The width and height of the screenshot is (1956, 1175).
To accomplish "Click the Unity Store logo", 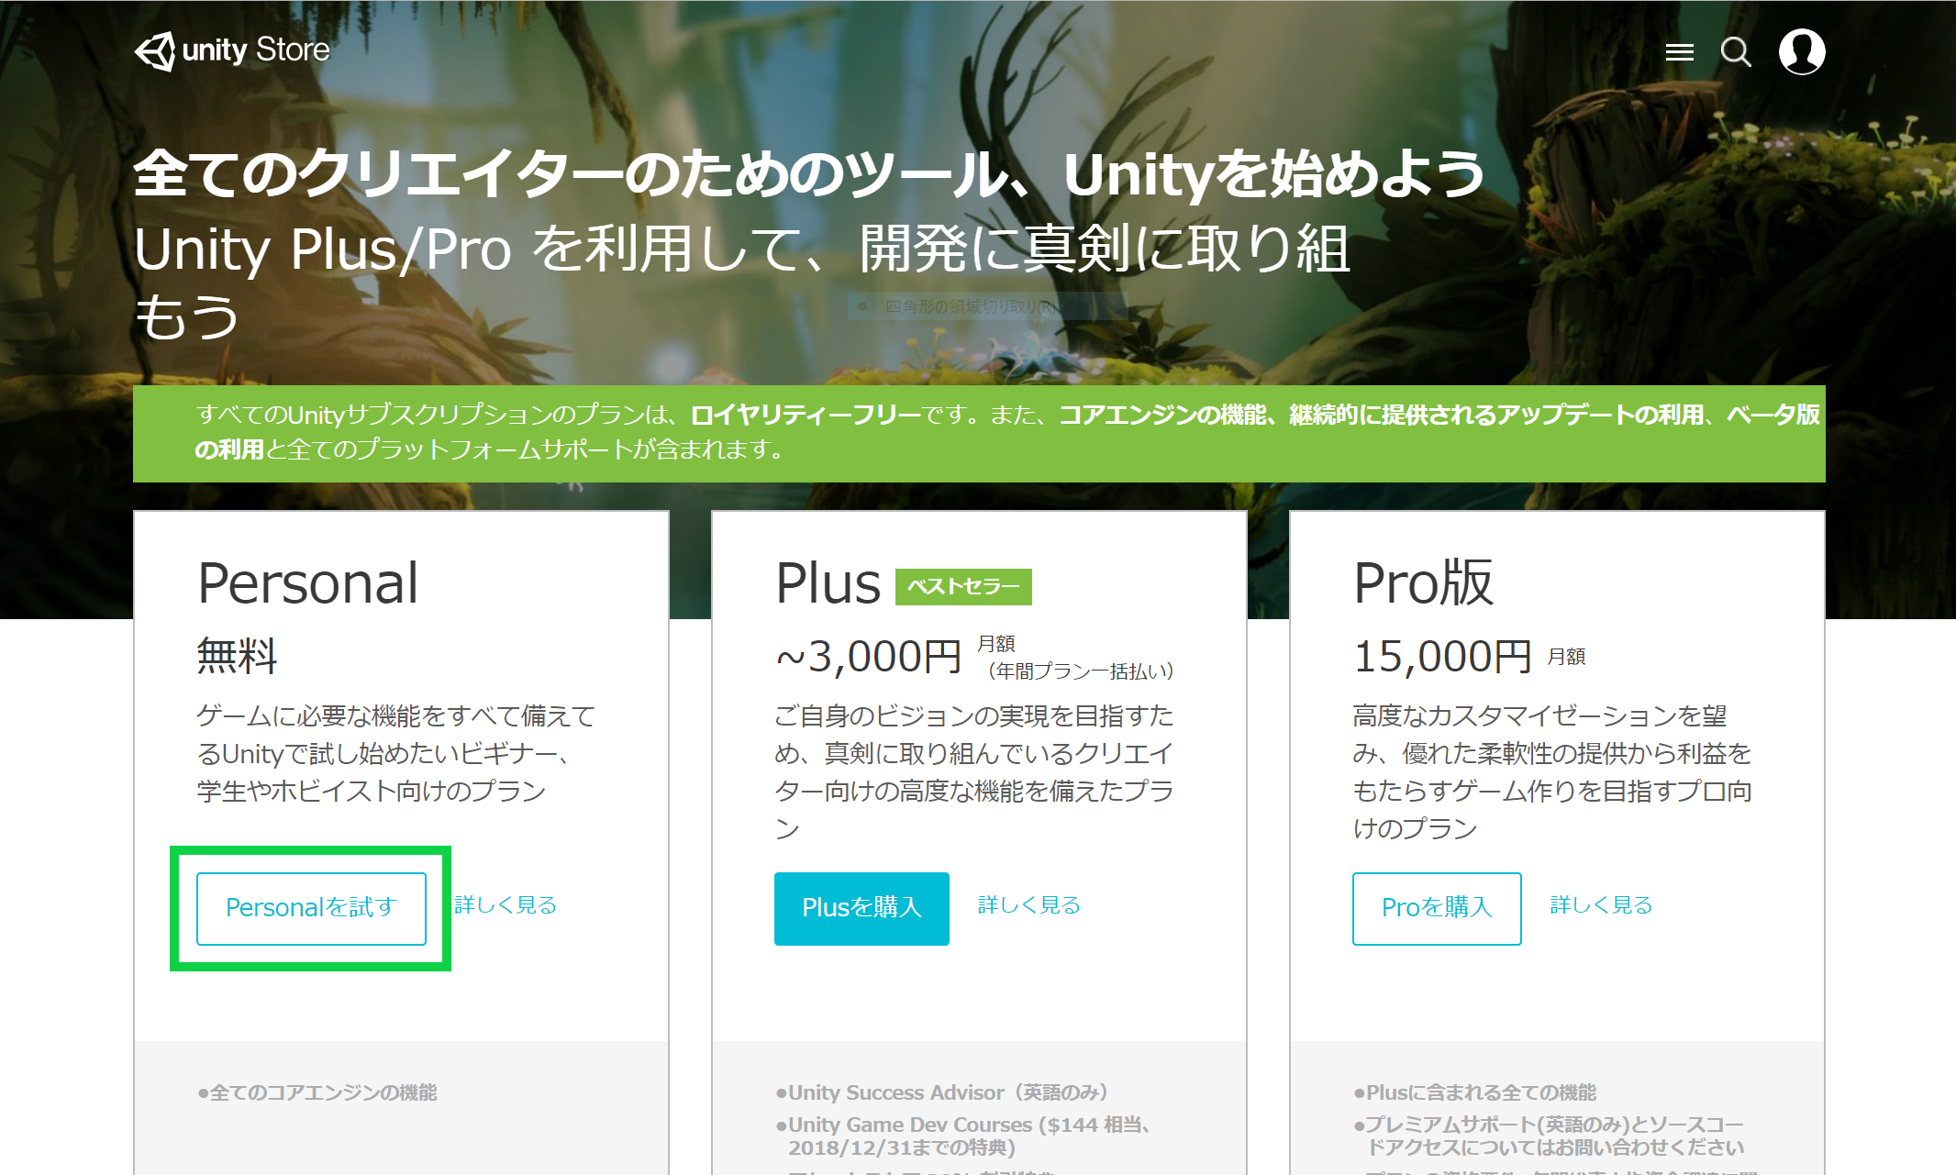I will coord(232,50).
